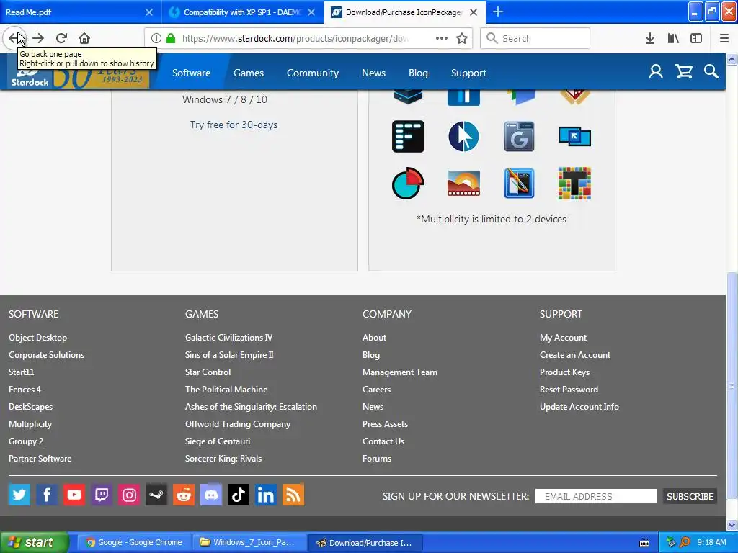
Task: Open the Firefox hamburger menu
Action: pyautogui.click(x=724, y=38)
